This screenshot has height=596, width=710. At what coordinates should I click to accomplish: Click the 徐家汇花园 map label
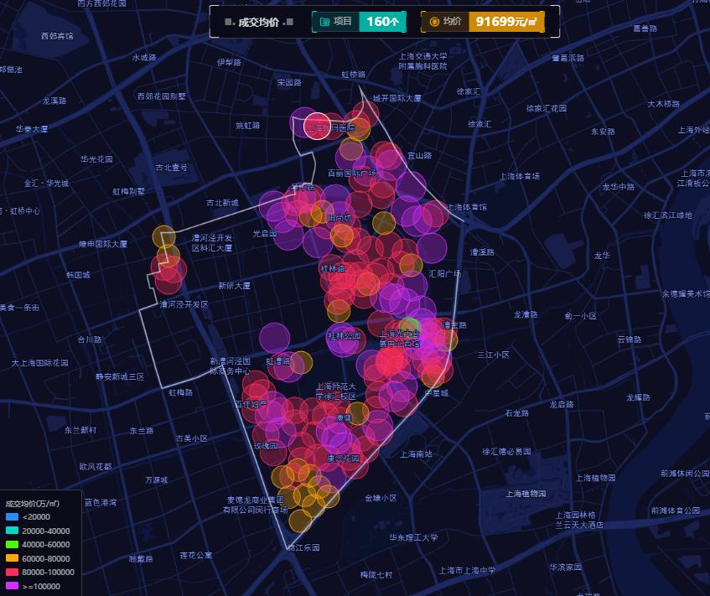click(546, 108)
